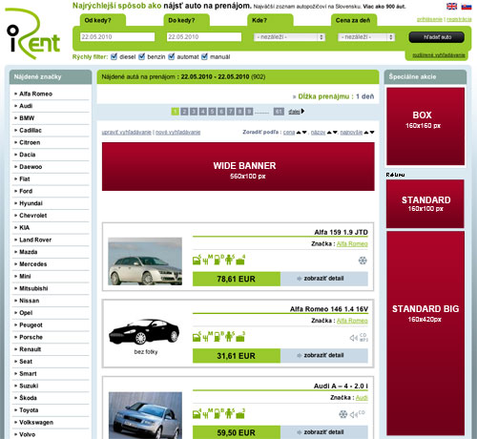Screen dimensions: 477x439
Task: Click the STANDARD BIG banner
Action: click(x=425, y=333)
